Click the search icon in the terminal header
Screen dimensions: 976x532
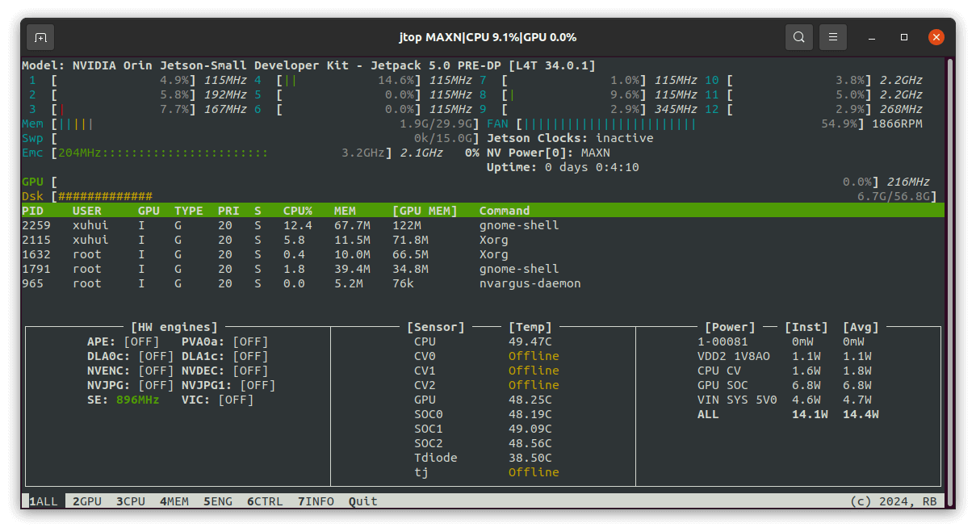pyautogui.click(x=798, y=37)
